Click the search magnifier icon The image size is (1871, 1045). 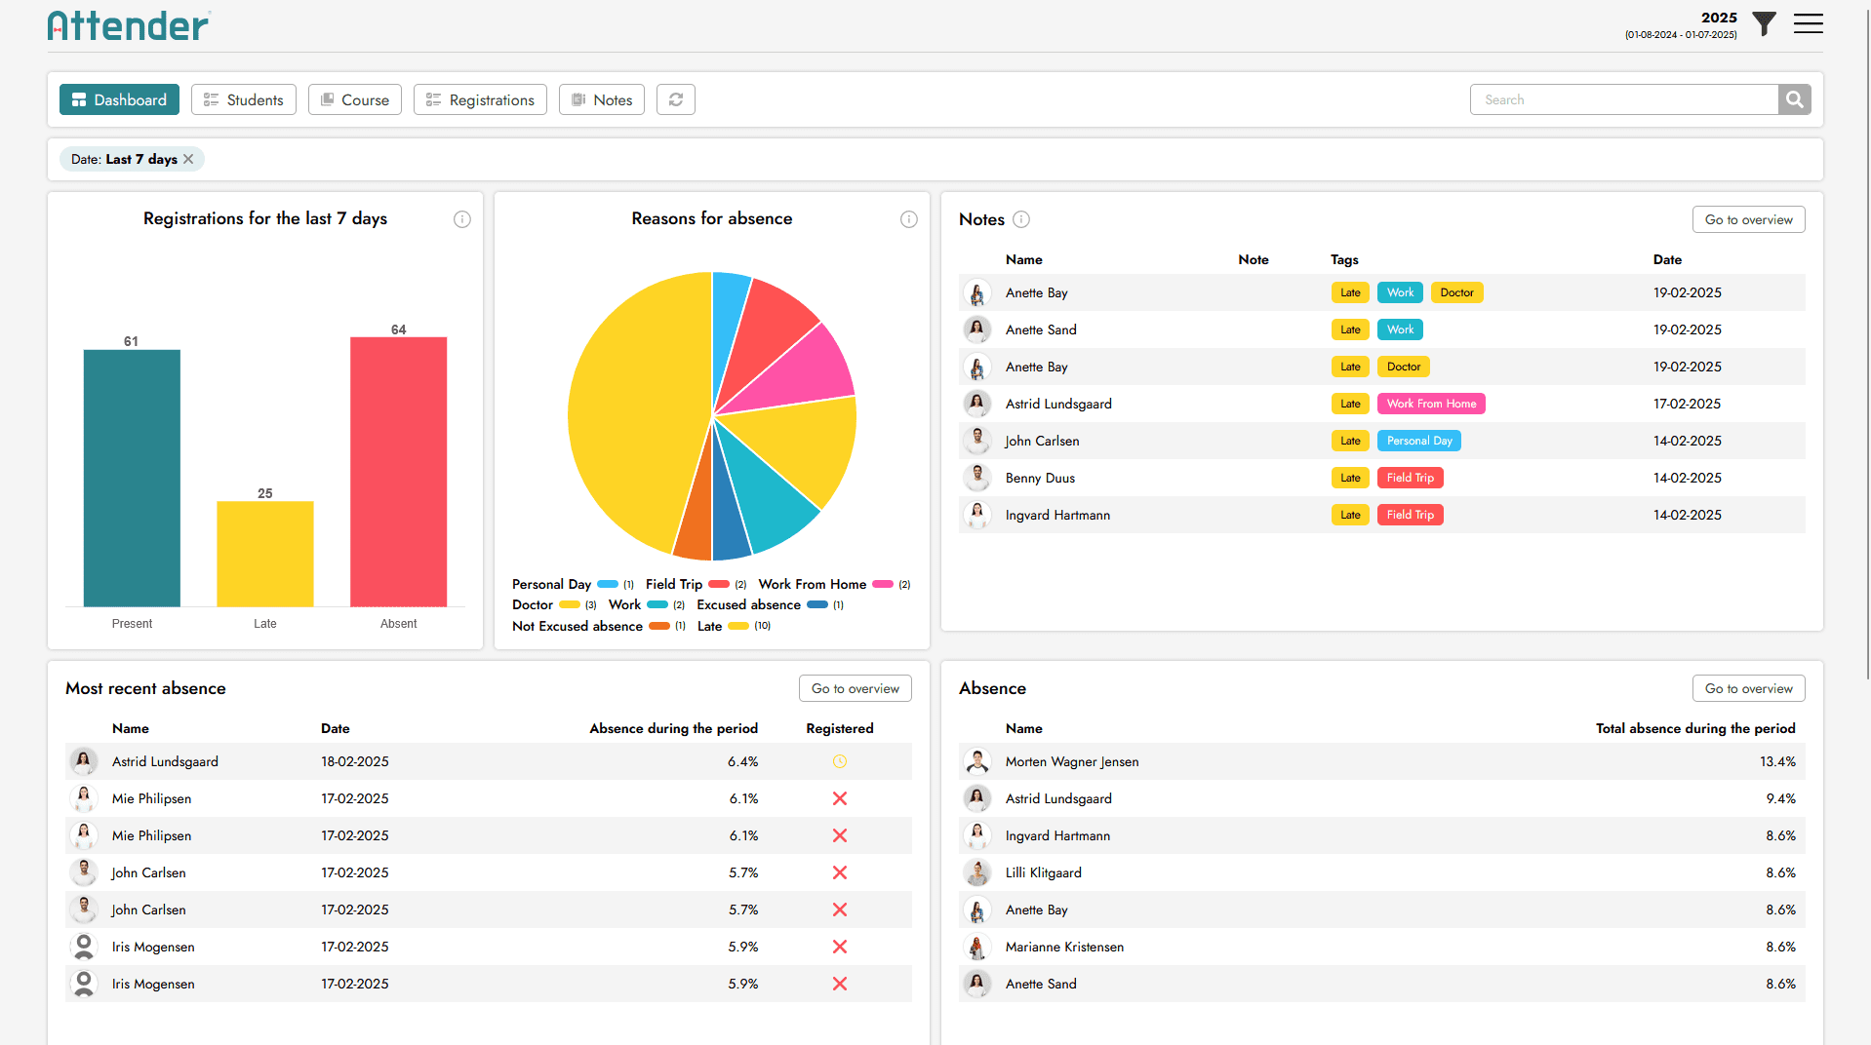point(1794,99)
